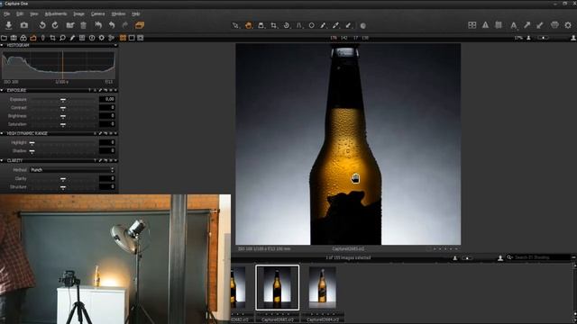Click the Highlight slider handle
This screenshot has height=324, width=577.
[x=32, y=142]
